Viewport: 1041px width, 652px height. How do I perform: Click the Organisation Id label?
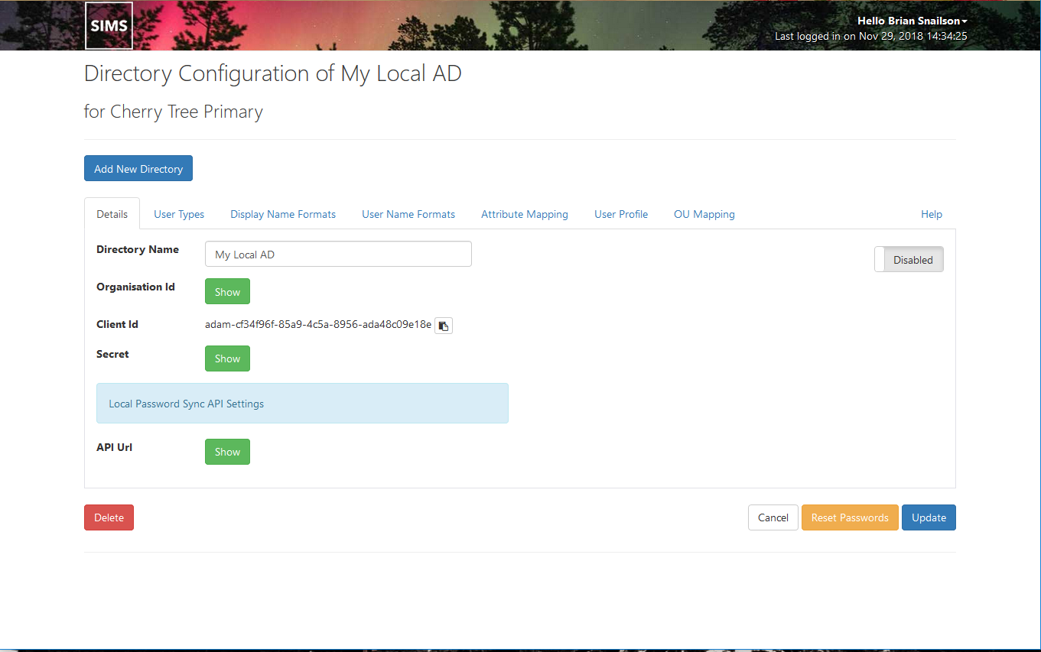pos(135,287)
